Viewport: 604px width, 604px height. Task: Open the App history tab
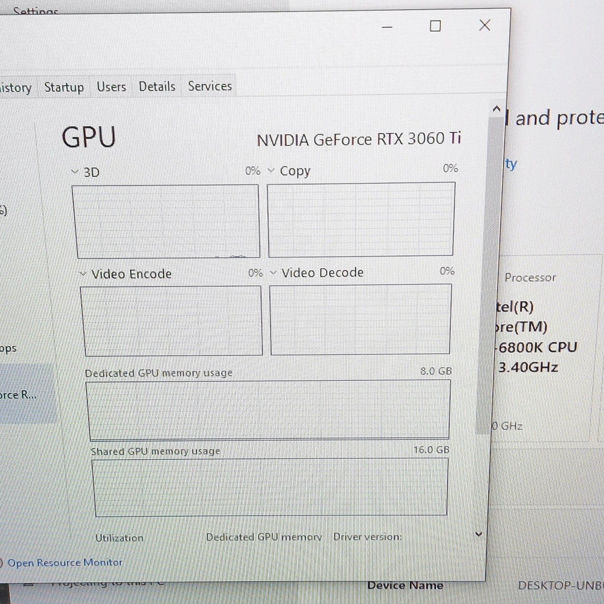16,88
